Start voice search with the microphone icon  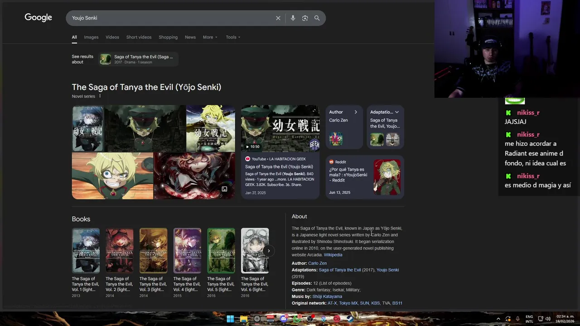(x=293, y=18)
